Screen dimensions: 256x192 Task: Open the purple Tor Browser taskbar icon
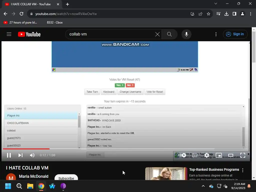tap(63, 186)
